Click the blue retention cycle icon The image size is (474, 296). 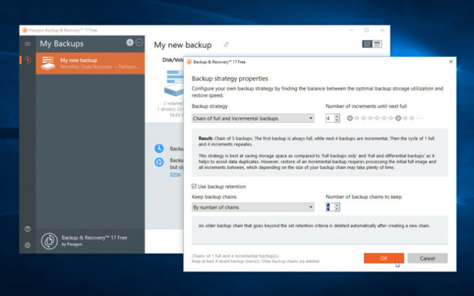(159, 162)
